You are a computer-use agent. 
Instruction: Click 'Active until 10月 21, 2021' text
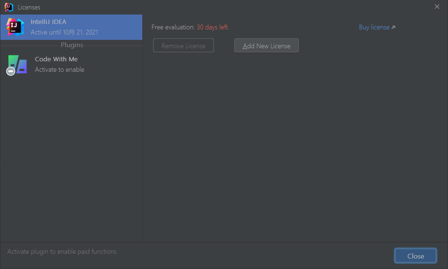coord(64,32)
